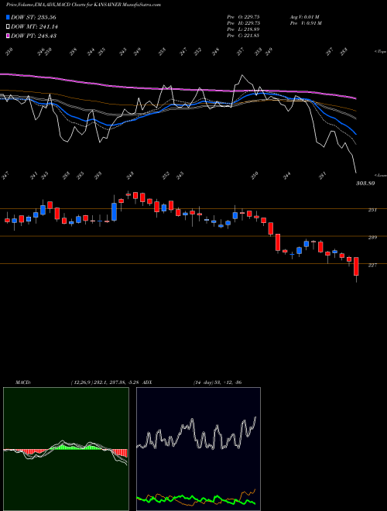Click the Avg V: 0.01 M value

(306, 17)
